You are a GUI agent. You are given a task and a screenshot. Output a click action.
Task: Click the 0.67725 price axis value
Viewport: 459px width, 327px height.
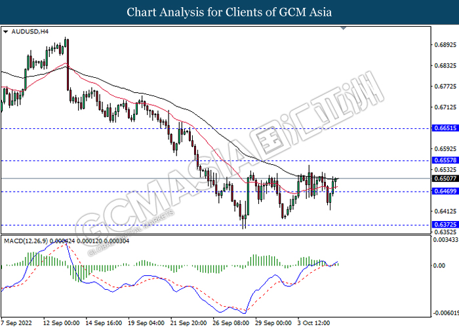click(x=445, y=86)
